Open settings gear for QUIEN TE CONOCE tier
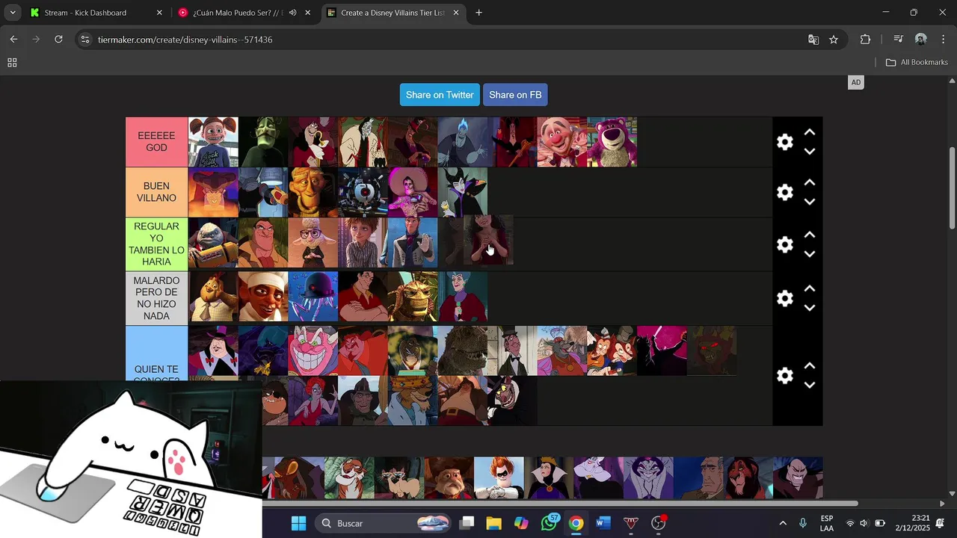This screenshot has width=957, height=538. 784,375
